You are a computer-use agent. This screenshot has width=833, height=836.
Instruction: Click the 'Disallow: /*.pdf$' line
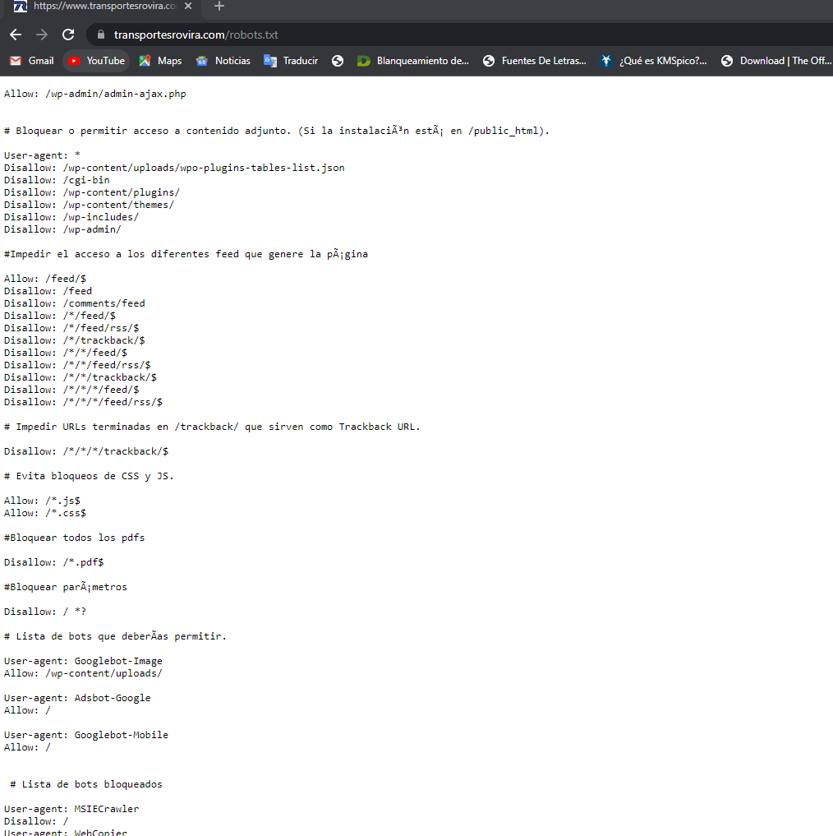pos(54,562)
